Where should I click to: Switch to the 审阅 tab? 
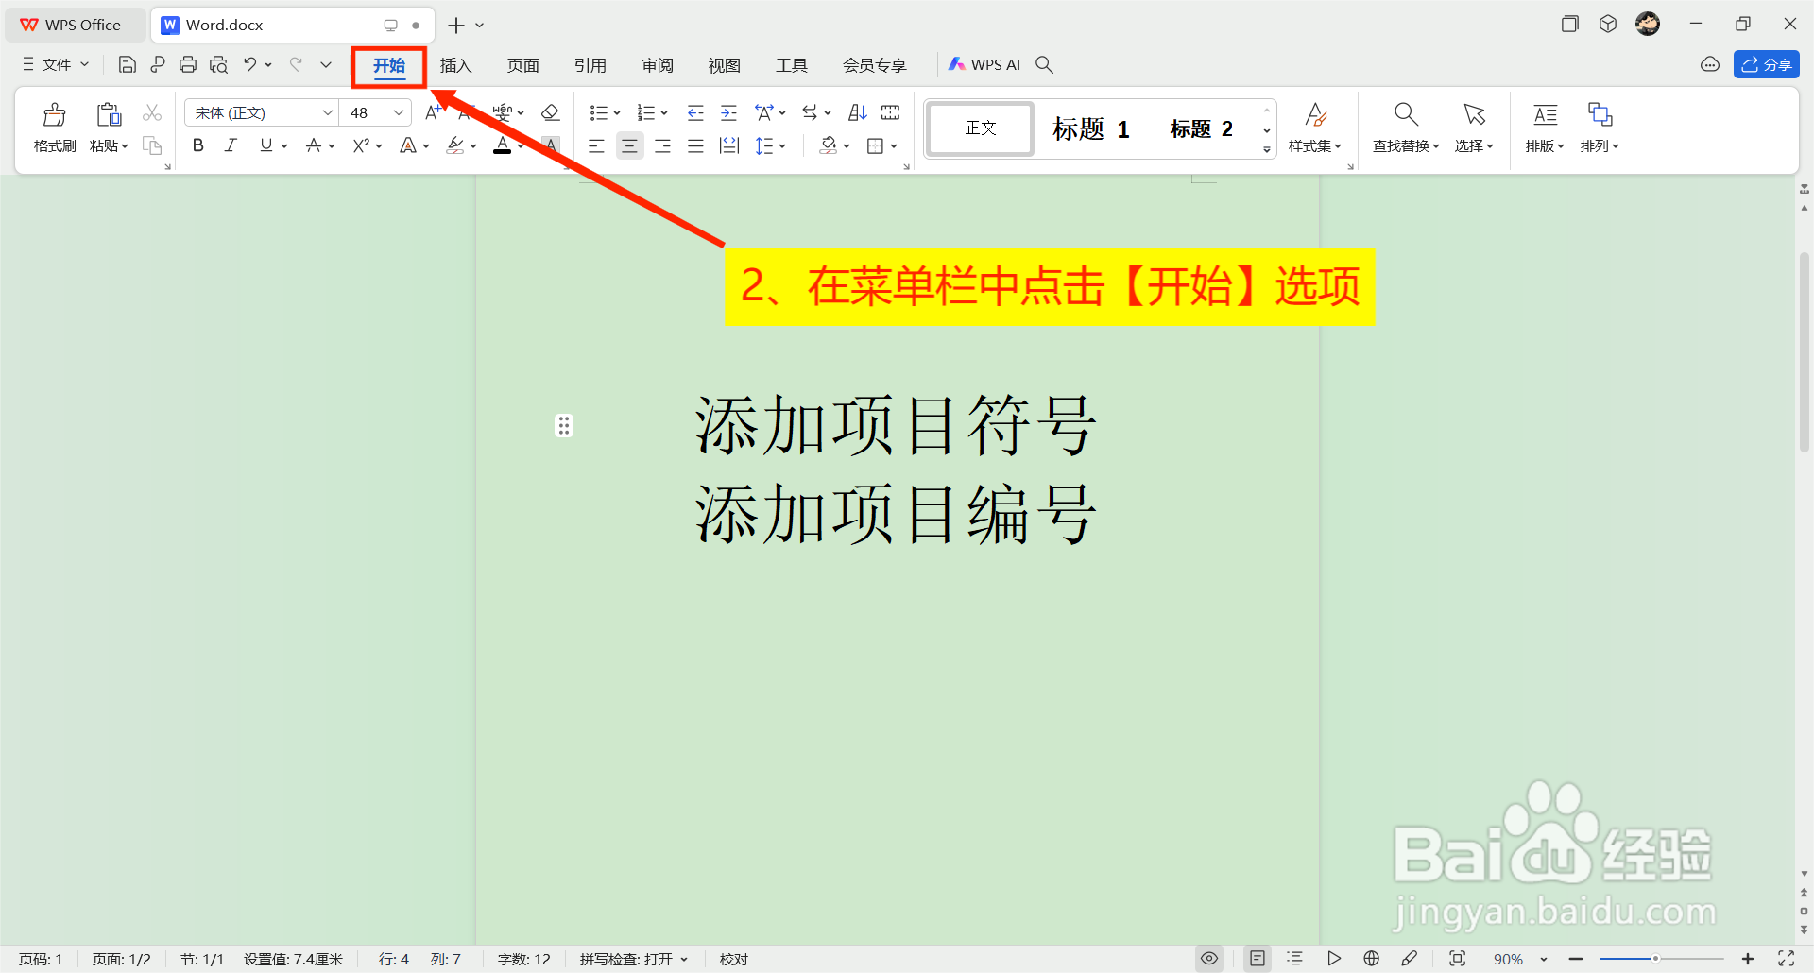tap(658, 65)
